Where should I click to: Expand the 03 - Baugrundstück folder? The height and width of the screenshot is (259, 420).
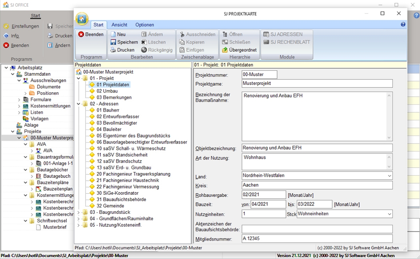[78, 212]
